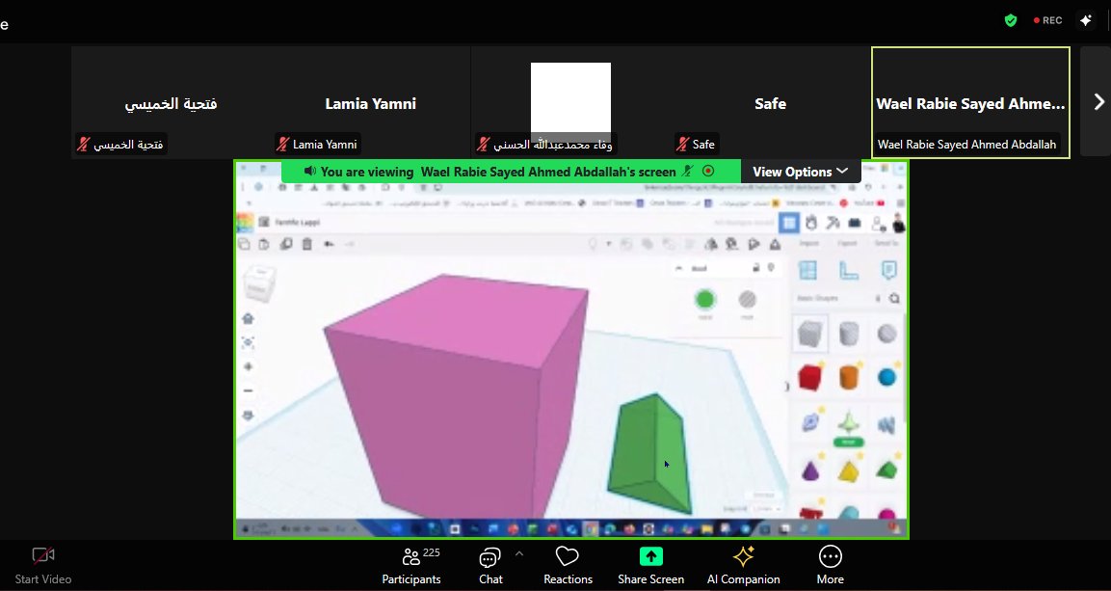The image size is (1111, 591).
Task: Select the Safe participant tile
Action: tap(770, 103)
